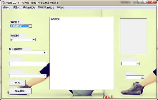The width and height of the screenshot is (158, 100).
Task: Click the highlighted text in 冲浪星 combo box
Action: point(19,26)
